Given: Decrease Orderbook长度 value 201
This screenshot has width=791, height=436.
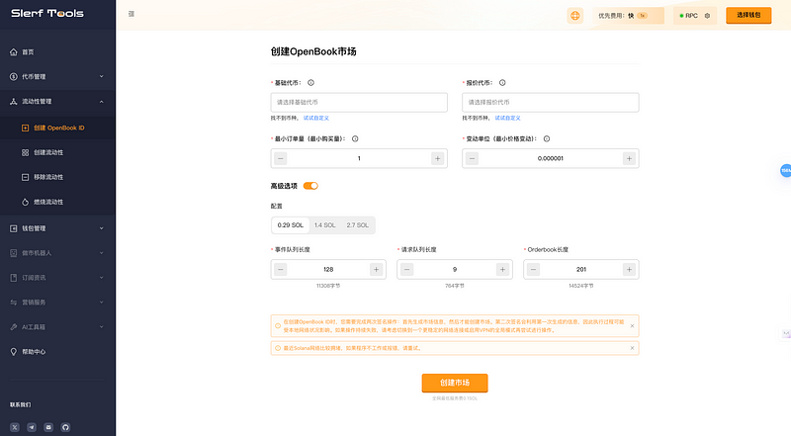Looking at the screenshot, I should (533, 270).
